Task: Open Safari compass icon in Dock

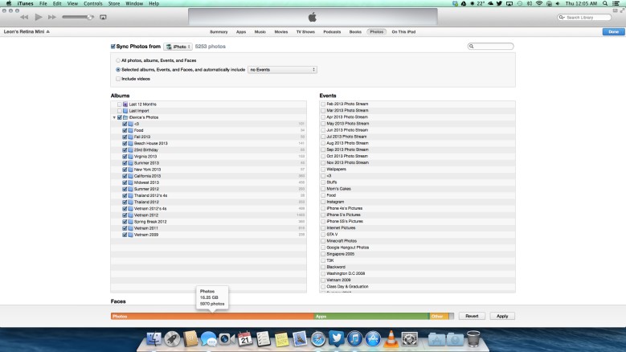Action: pyautogui.click(x=318, y=339)
